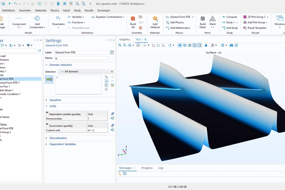Select Periodic Condition 1 tree node

pyautogui.click(x=10, y=94)
